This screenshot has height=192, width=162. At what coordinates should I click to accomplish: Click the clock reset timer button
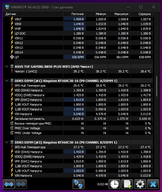[x=115, y=184]
